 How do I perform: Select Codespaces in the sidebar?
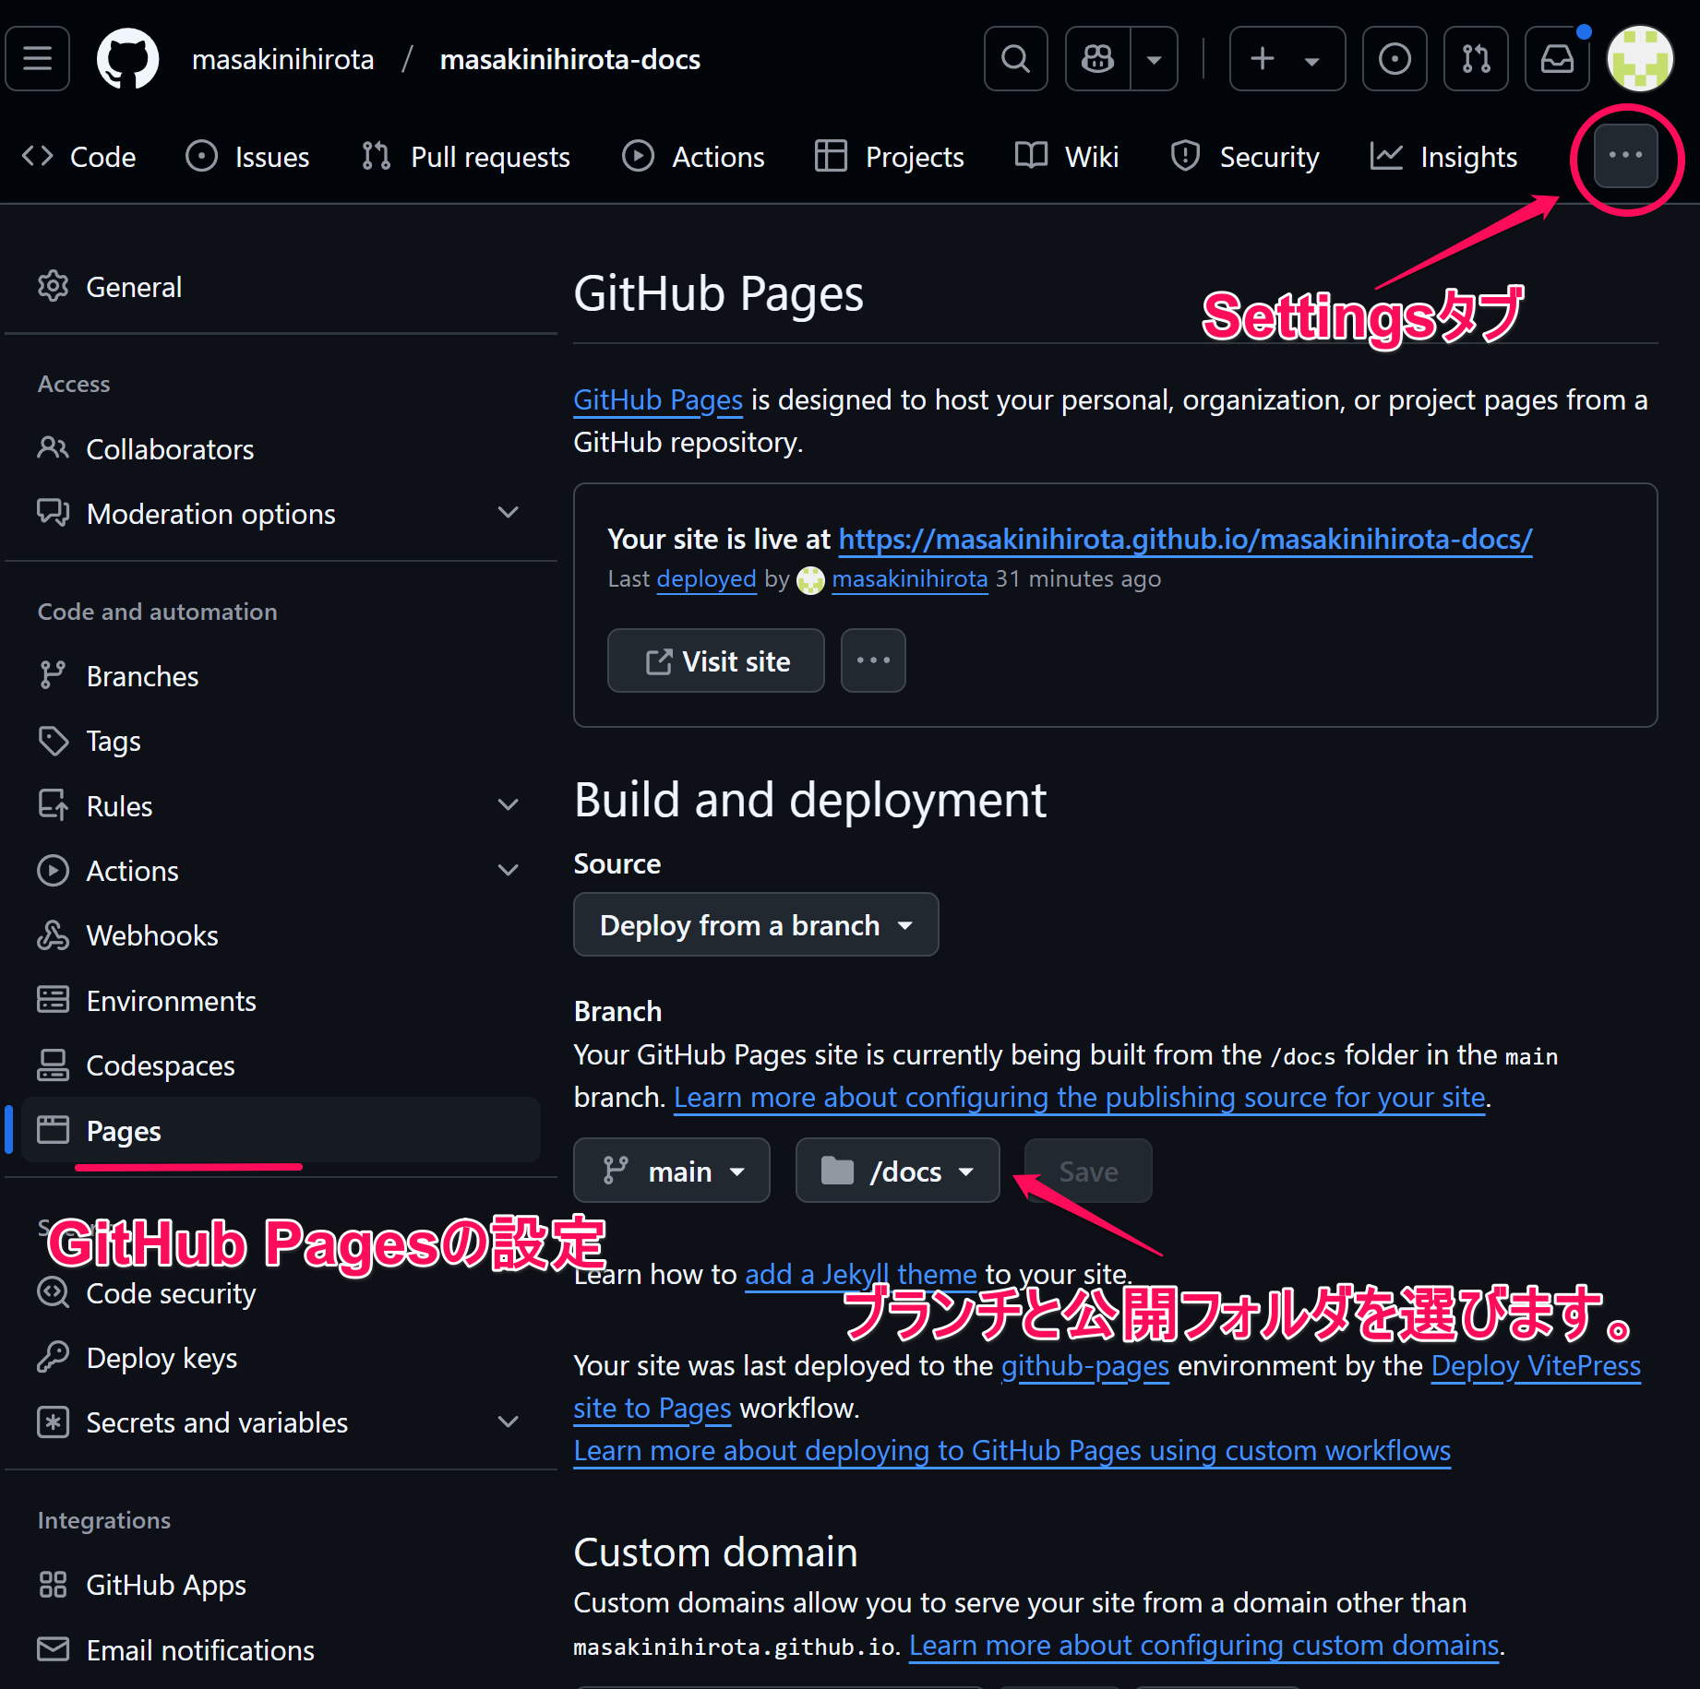[160, 1065]
